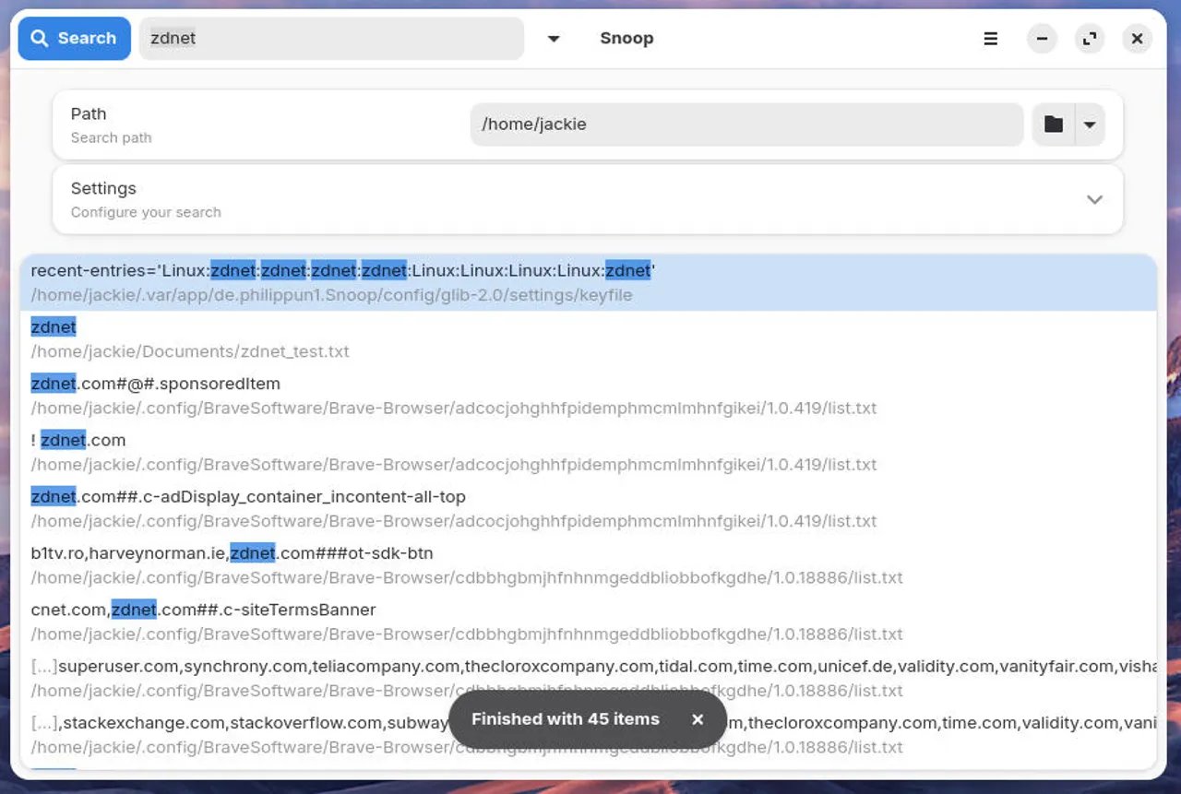Minimize the Snoop window

coord(1042,39)
